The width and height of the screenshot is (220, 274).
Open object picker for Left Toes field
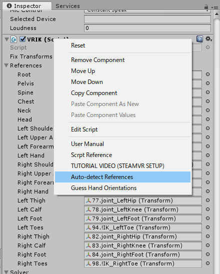pos(207,227)
